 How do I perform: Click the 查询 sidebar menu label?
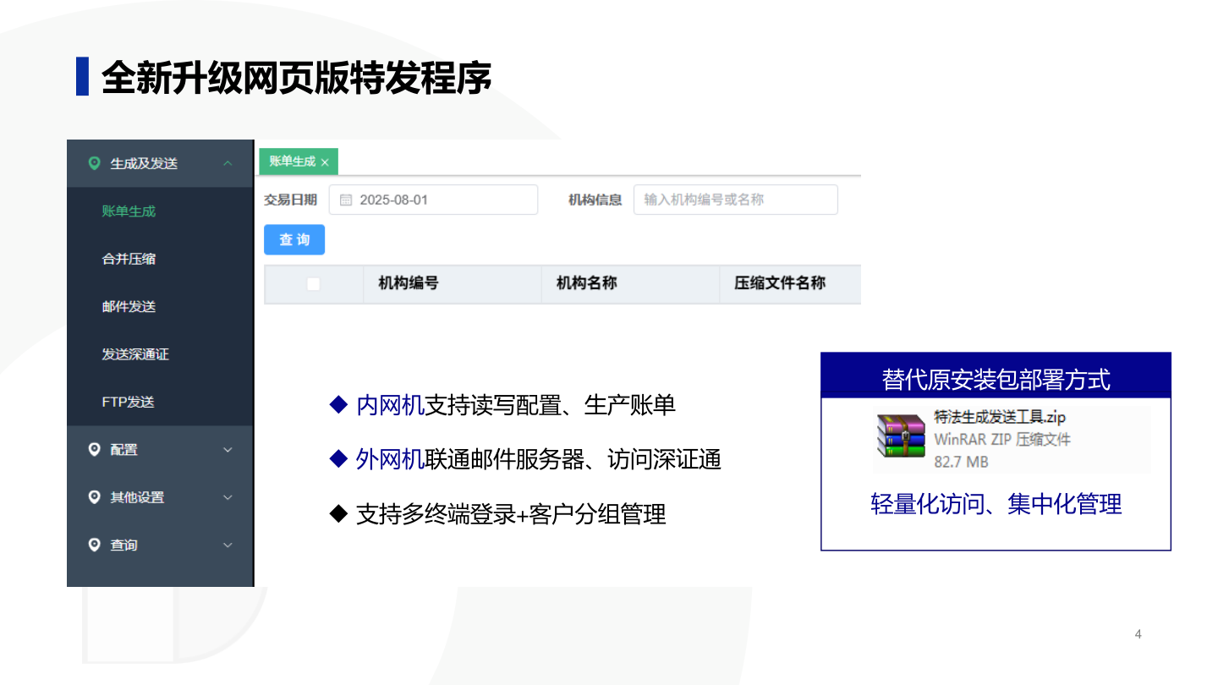click(123, 545)
